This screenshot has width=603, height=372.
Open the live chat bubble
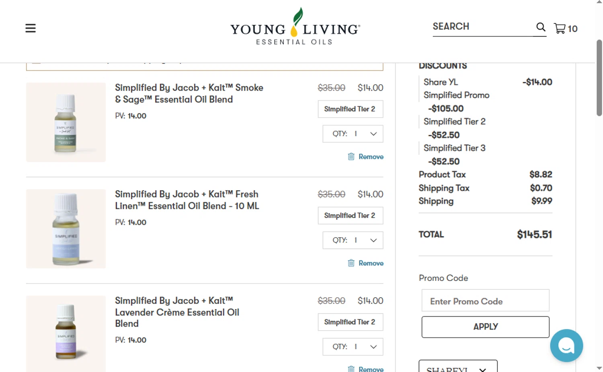click(x=566, y=346)
